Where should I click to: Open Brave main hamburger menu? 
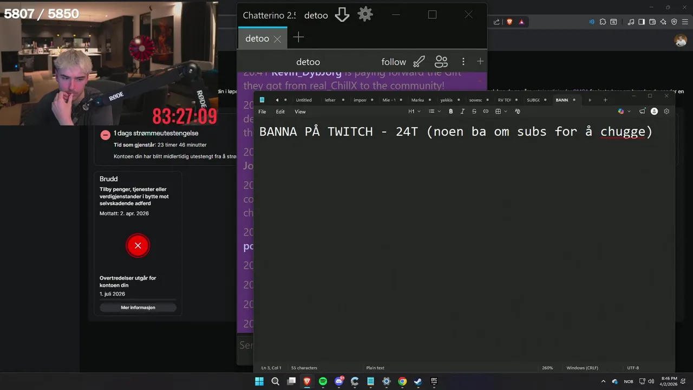(x=685, y=22)
